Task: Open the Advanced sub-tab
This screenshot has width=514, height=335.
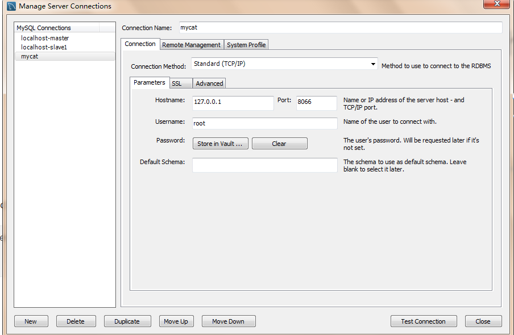Action: [209, 83]
